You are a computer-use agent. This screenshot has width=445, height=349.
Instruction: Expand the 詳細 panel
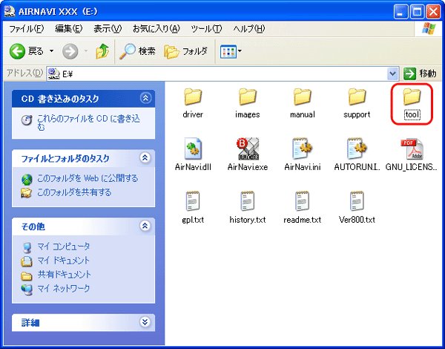[x=145, y=322]
